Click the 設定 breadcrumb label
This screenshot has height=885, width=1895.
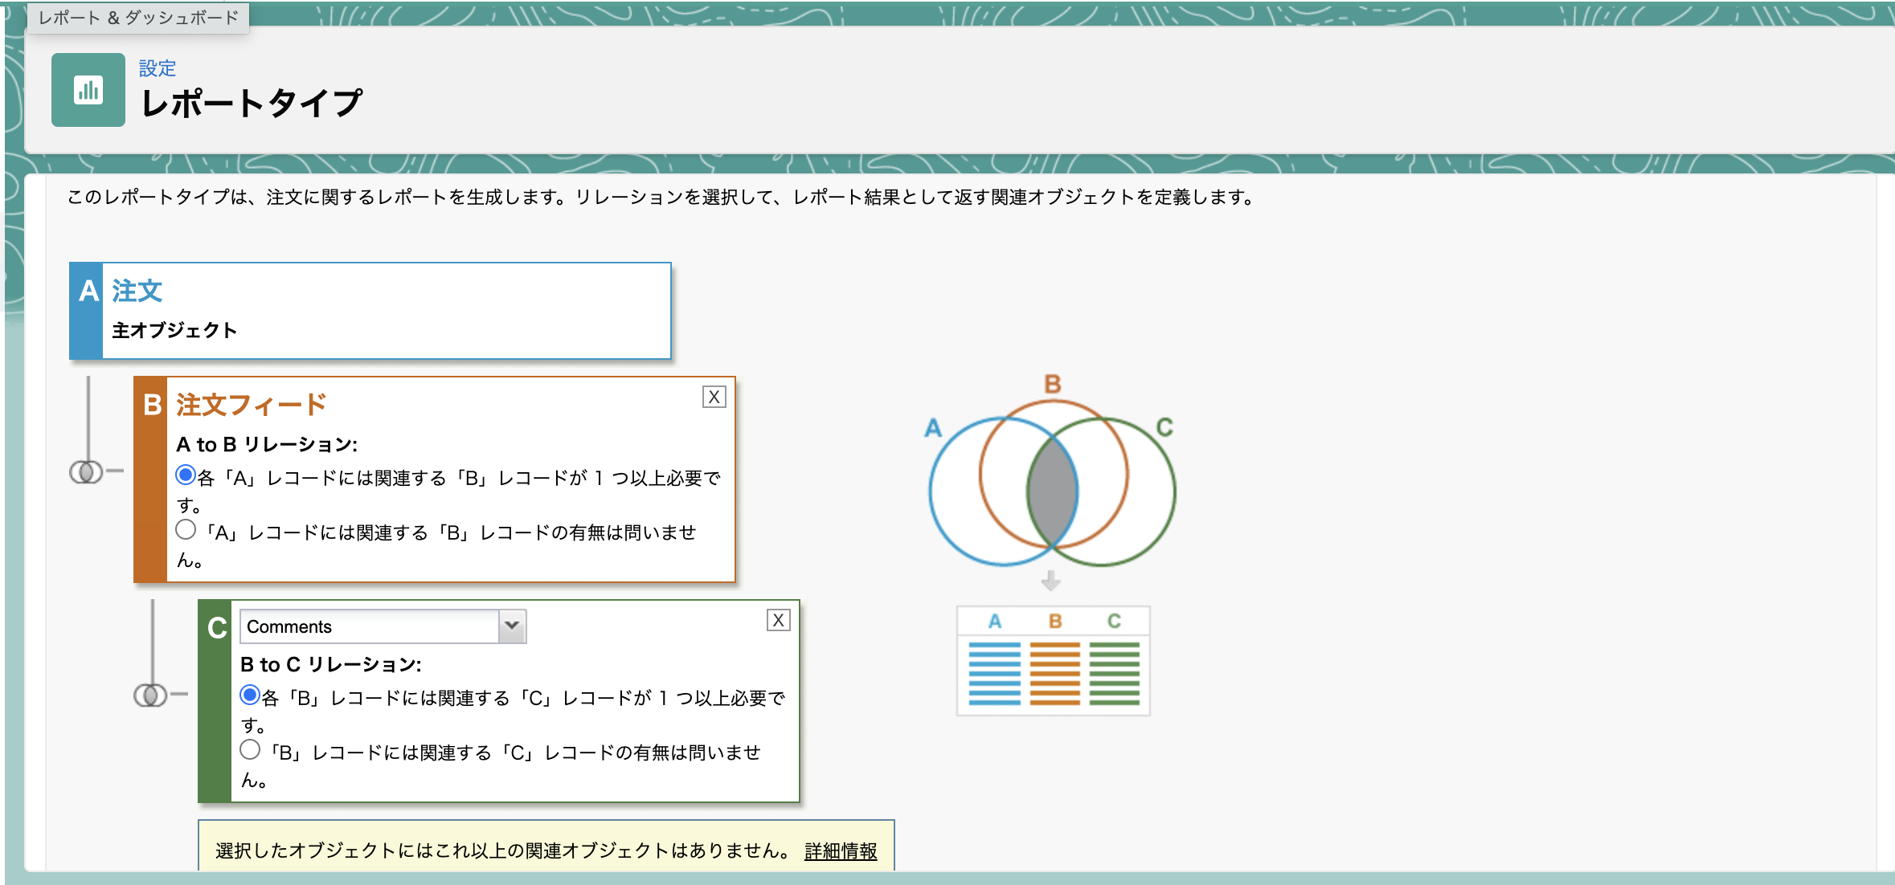point(158,68)
